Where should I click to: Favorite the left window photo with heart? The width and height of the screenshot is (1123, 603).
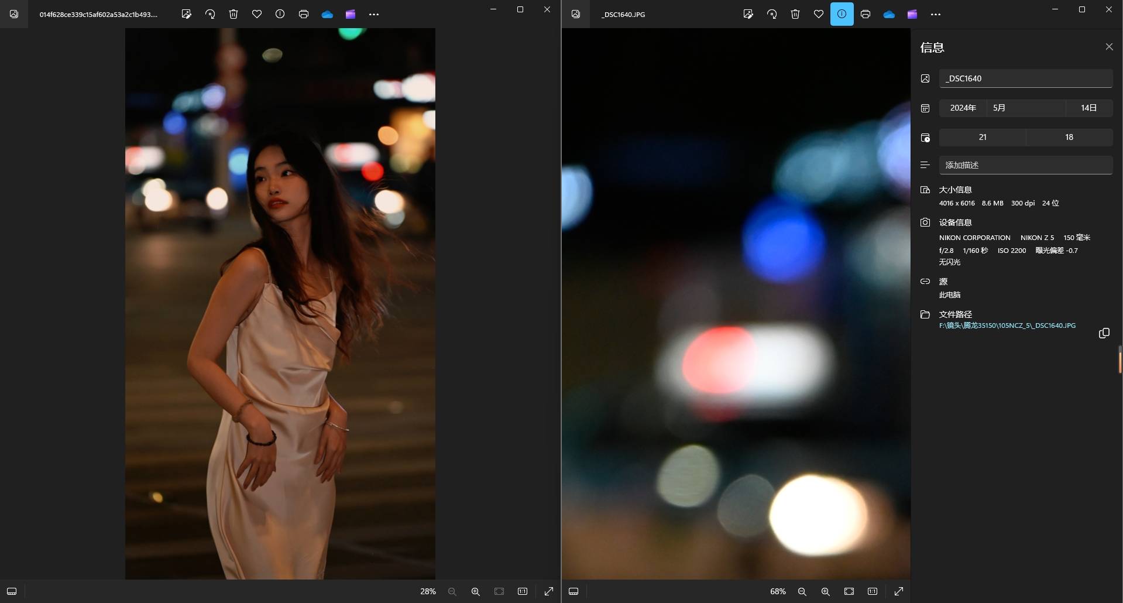[257, 14]
